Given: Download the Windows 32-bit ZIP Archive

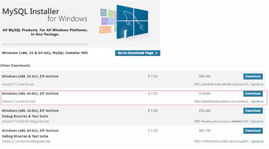Looking at the screenshot, I should coord(253,76).
